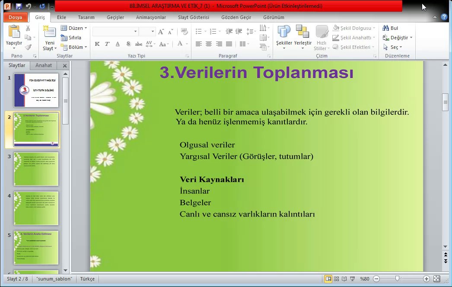Toggle bold K formatting
The height and width of the screenshot is (287, 452).
(x=97, y=44)
